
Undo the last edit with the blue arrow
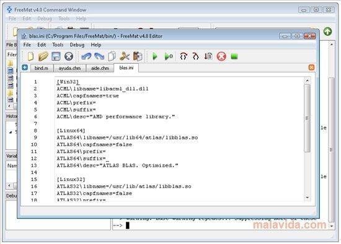click(x=86, y=56)
